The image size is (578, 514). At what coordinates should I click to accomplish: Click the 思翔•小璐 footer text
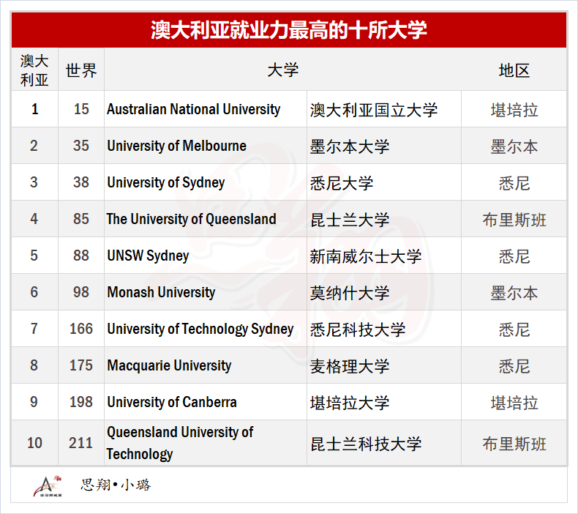click(116, 485)
